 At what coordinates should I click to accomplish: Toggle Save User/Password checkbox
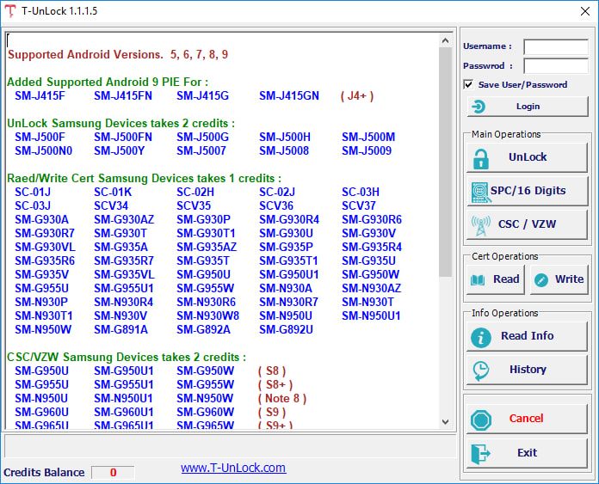468,84
